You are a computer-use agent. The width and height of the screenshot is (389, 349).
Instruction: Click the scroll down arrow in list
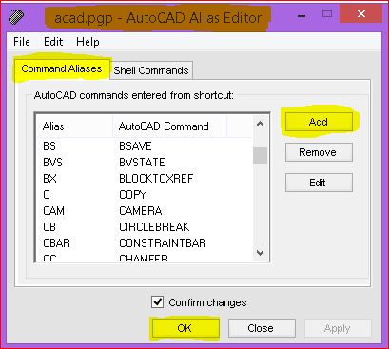pyautogui.click(x=260, y=252)
